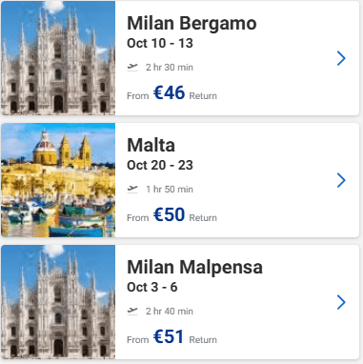Click the Oct 10 - 13 dates
The height and width of the screenshot is (364, 363).
[160, 43]
